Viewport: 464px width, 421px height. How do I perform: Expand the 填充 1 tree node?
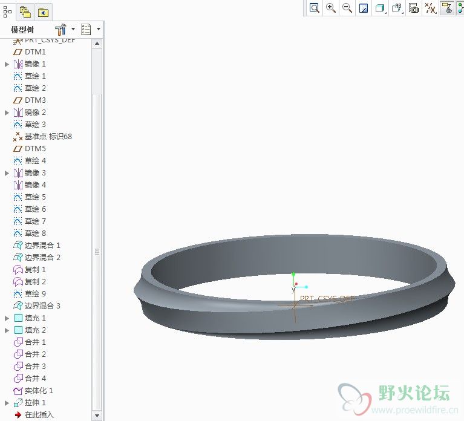[7, 318]
